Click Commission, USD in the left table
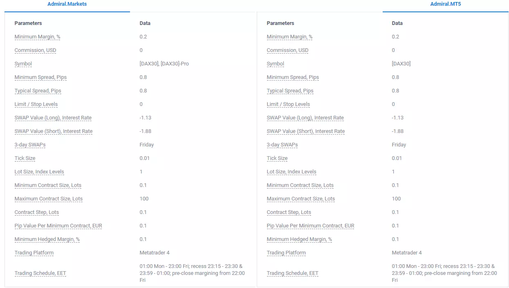This screenshot has width=509, height=288. coord(35,50)
